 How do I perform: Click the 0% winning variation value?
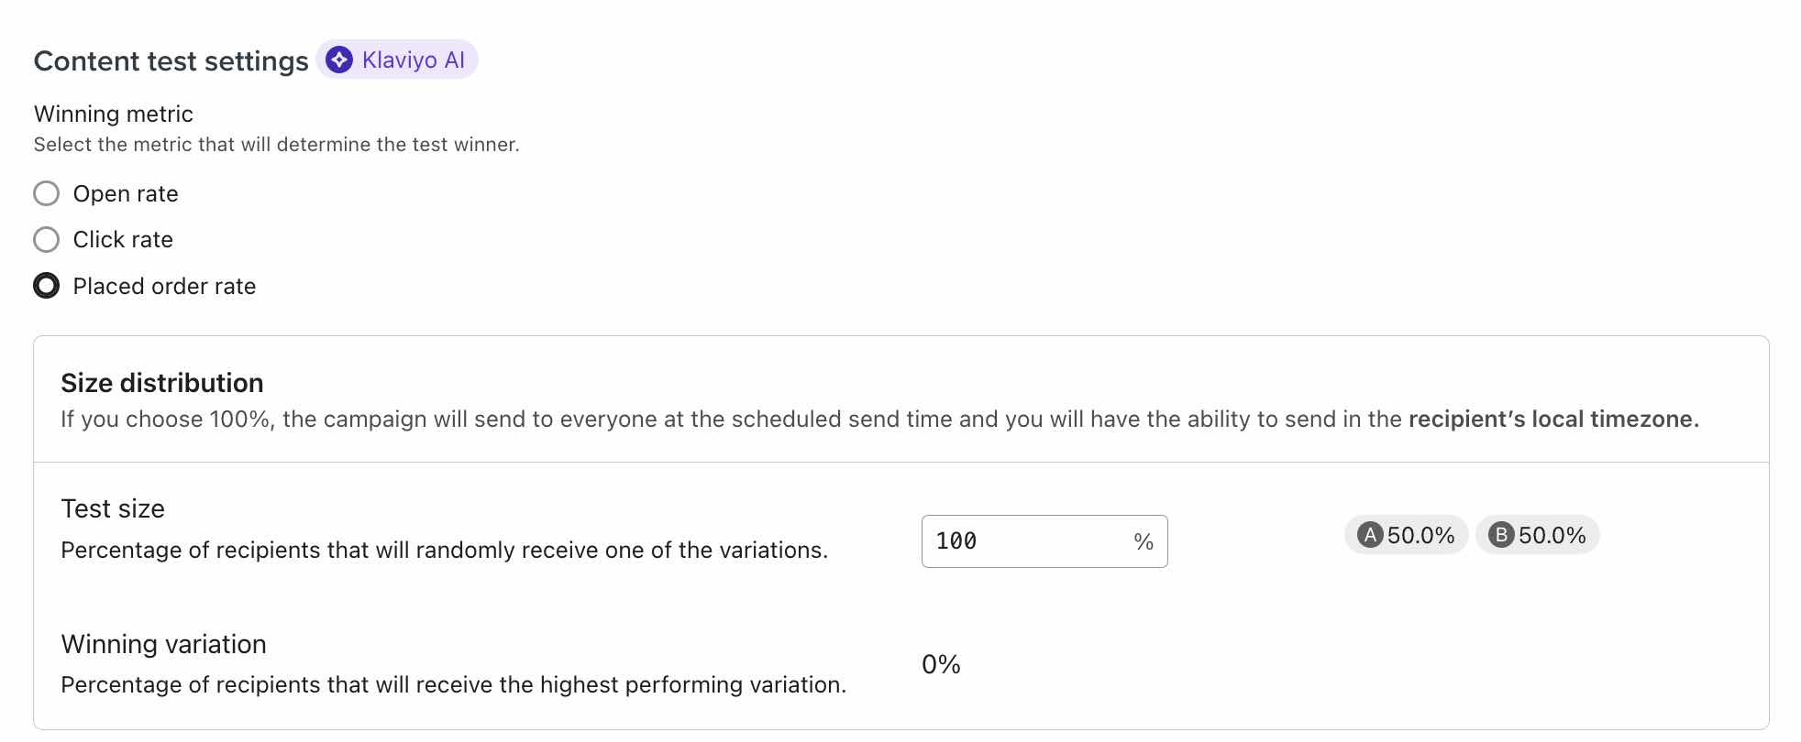tap(941, 663)
